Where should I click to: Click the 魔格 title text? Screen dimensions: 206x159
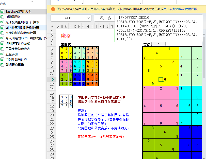click(x=66, y=36)
